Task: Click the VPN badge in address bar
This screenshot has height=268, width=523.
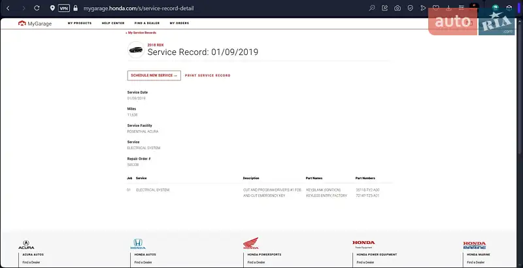Action: click(x=63, y=8)
